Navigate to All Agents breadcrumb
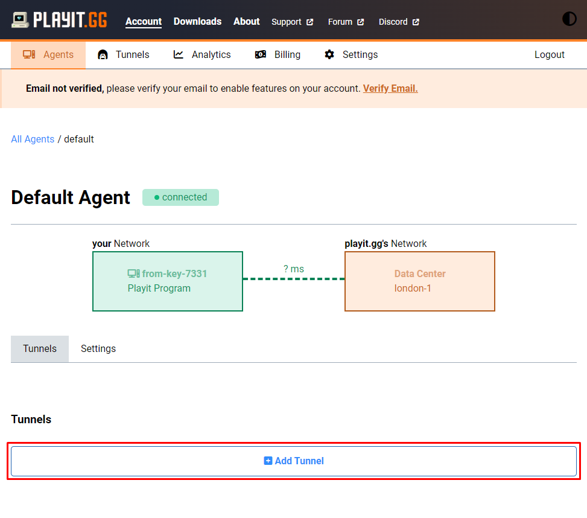Viewport: 587px width, 518px height. [x=33, y=139]
